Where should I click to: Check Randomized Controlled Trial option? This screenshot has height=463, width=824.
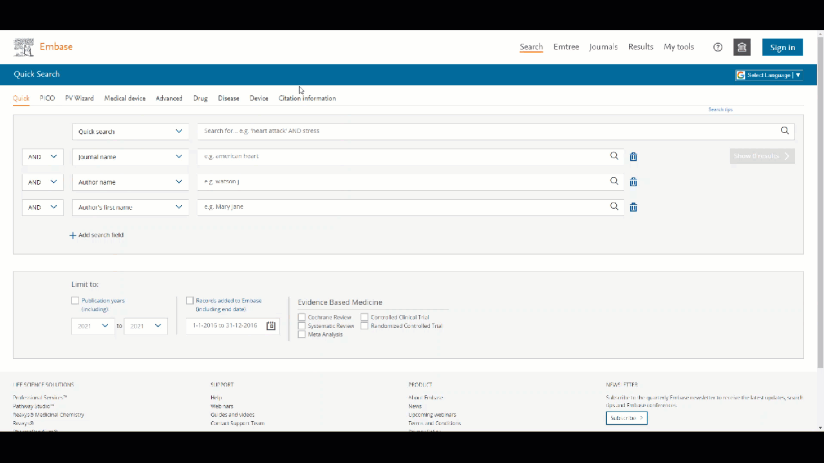364,326
